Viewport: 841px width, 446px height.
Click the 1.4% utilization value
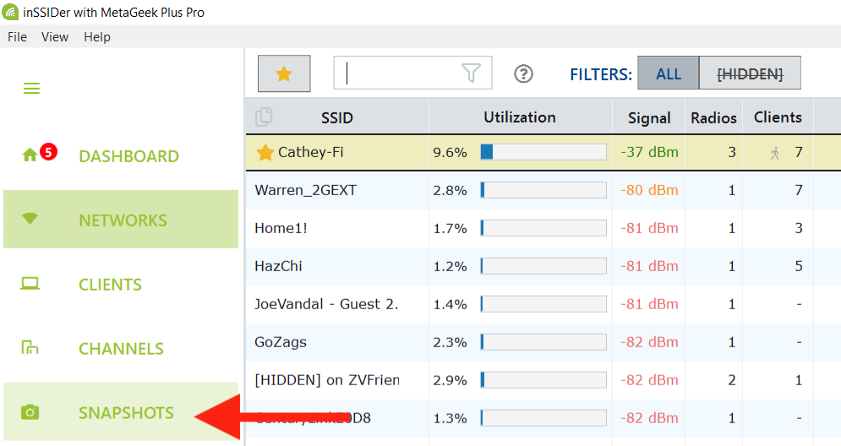pyautogui.click(x=450, y=304)
